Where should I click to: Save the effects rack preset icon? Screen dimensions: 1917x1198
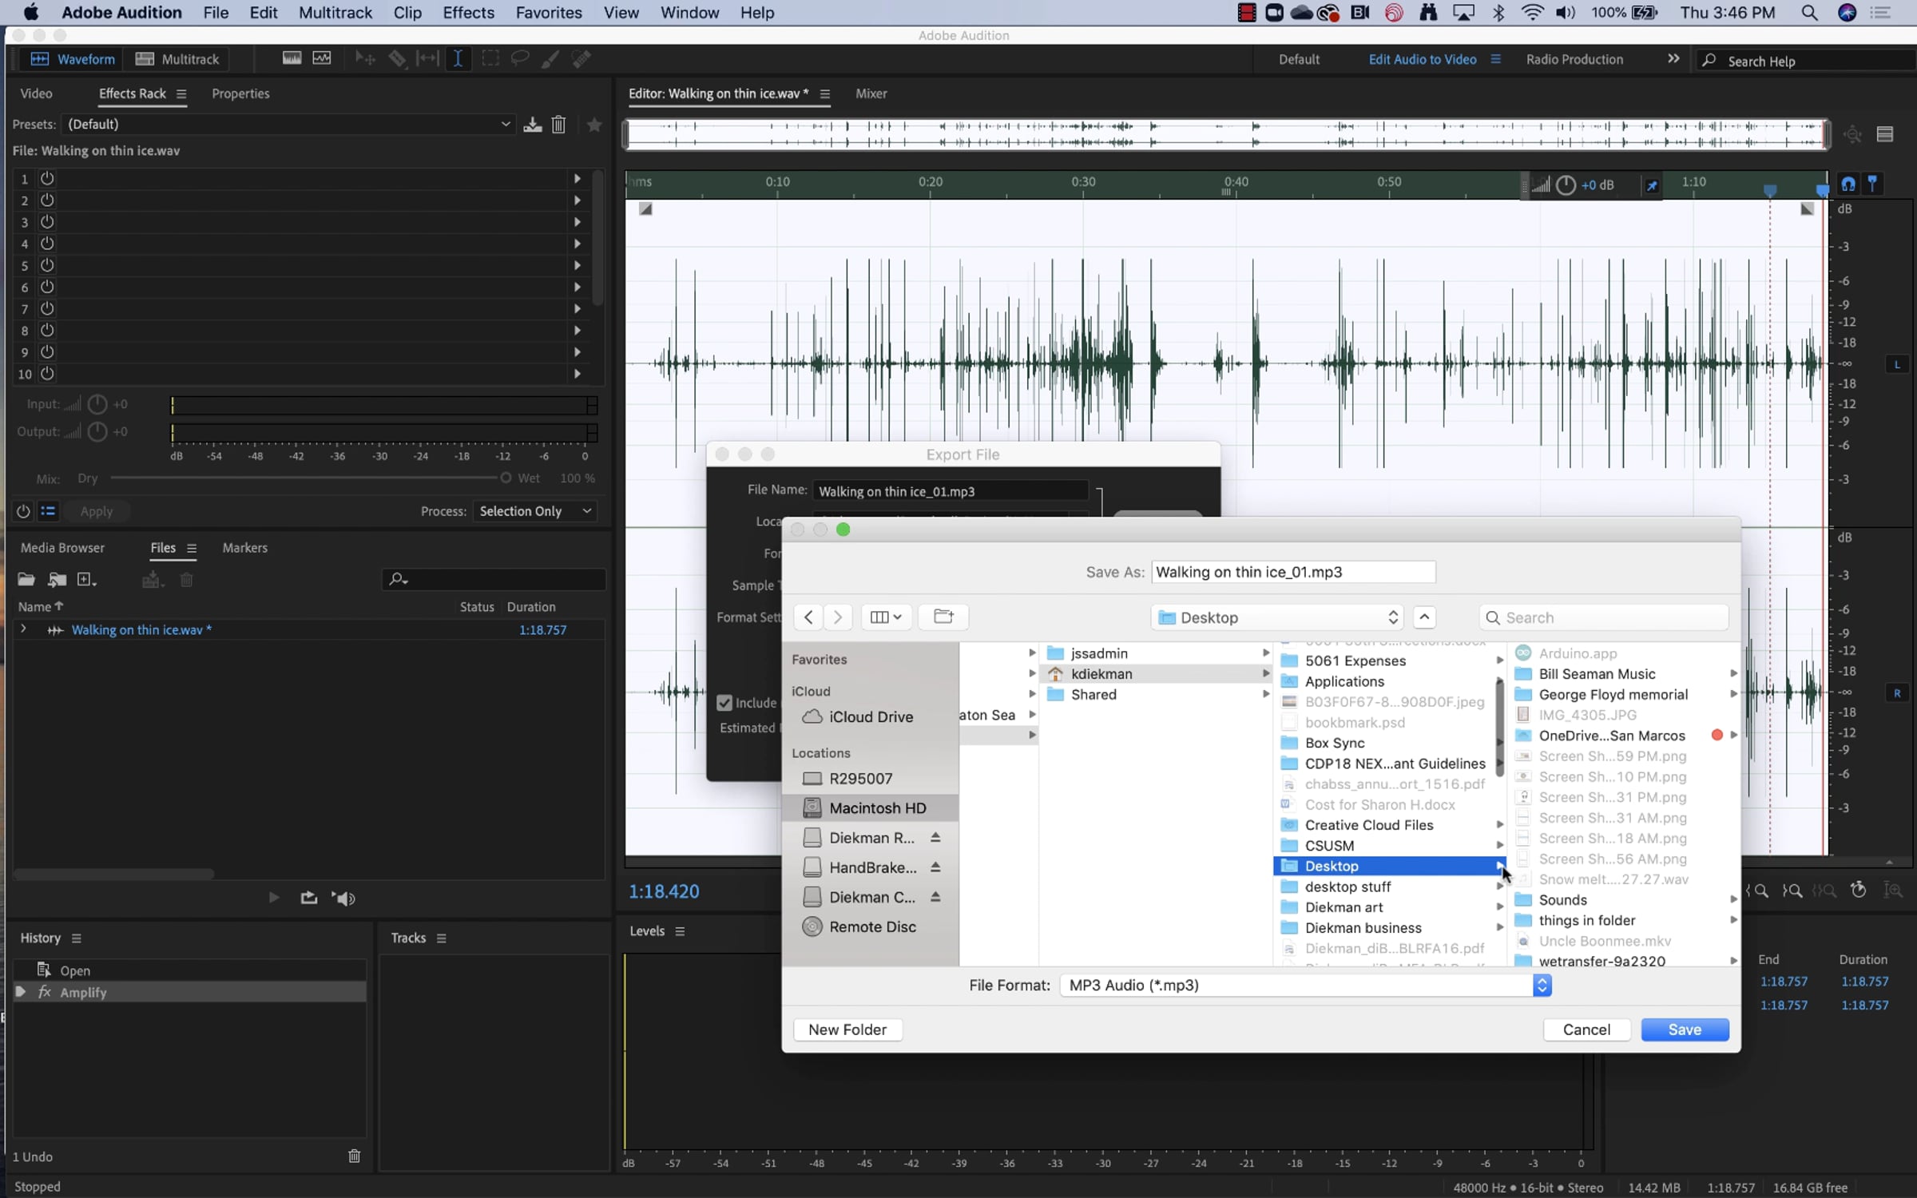[x=533, y=125]
